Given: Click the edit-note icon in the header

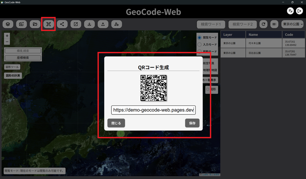Looking at the screenshot, I should [290, 11].
